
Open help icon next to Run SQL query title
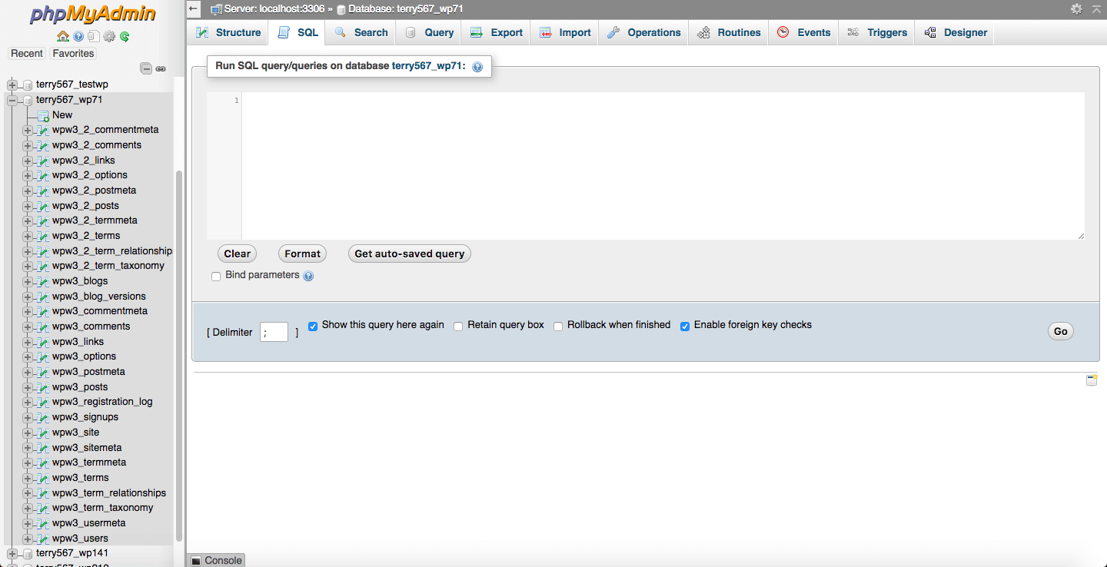[477, 67]
